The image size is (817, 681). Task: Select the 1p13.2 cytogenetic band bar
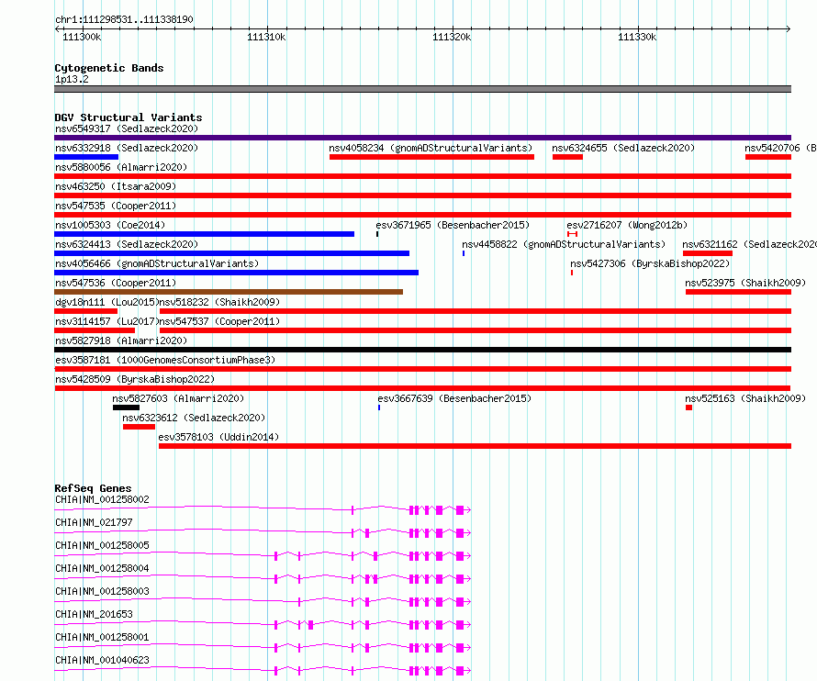tap(422, 89)
